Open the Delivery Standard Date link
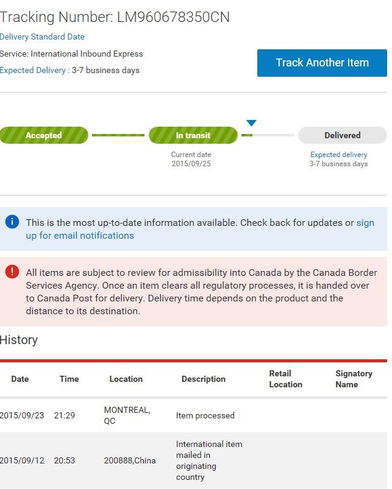392x489 pixels. pos(42,37)
